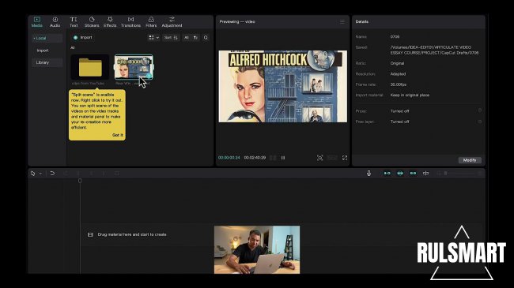
Task: Toggle auto snapping in timeline
Action: click(x=400, y=173)
